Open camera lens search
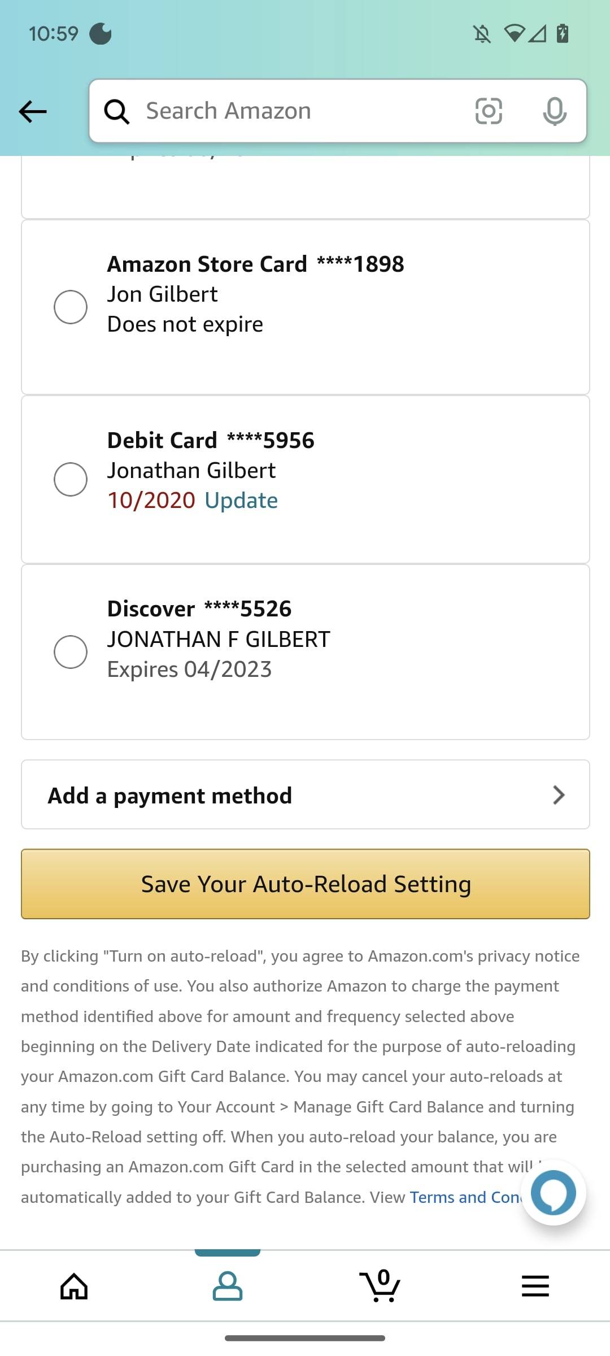 pos(489,111)
